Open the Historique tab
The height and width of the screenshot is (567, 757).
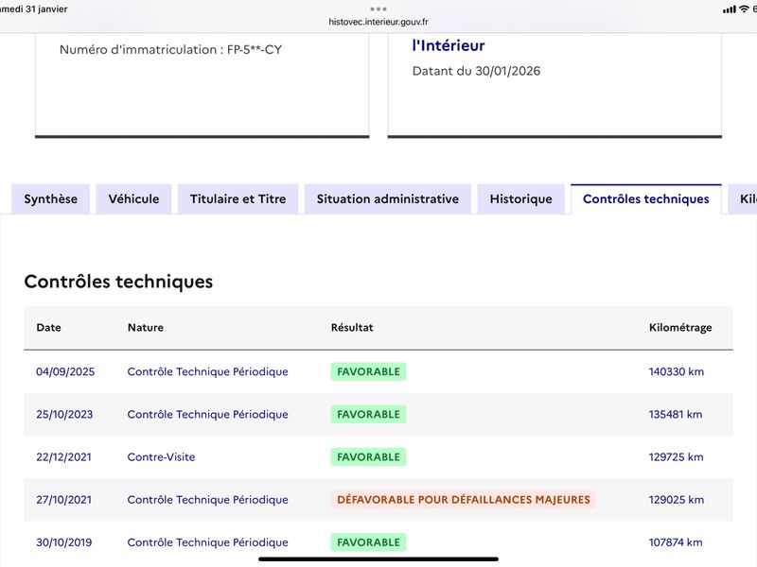[x=520, y=199]
